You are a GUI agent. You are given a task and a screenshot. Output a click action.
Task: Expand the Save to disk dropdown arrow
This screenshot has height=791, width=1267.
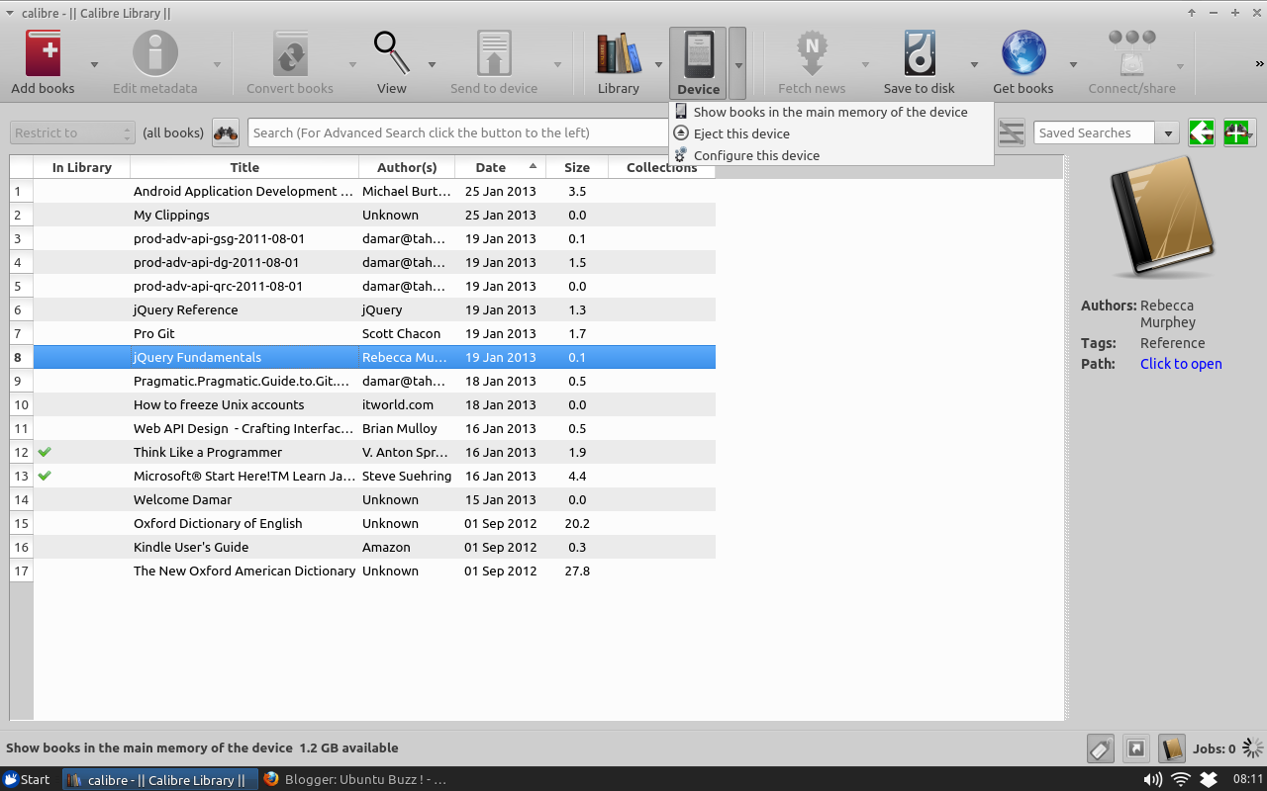point(973,64)
